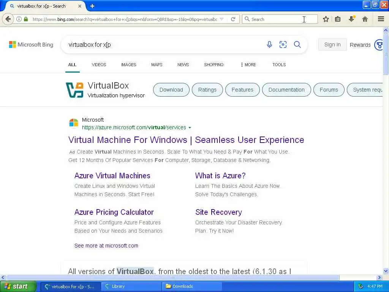This screenshot has width=389, height=292.
Task: Click the 4:47 PM taskbar clock
Action: 375,287
